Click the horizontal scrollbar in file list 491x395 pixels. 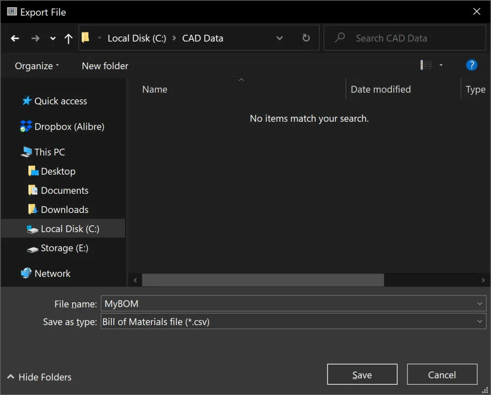pyautogui.click(x=263, y=280)
